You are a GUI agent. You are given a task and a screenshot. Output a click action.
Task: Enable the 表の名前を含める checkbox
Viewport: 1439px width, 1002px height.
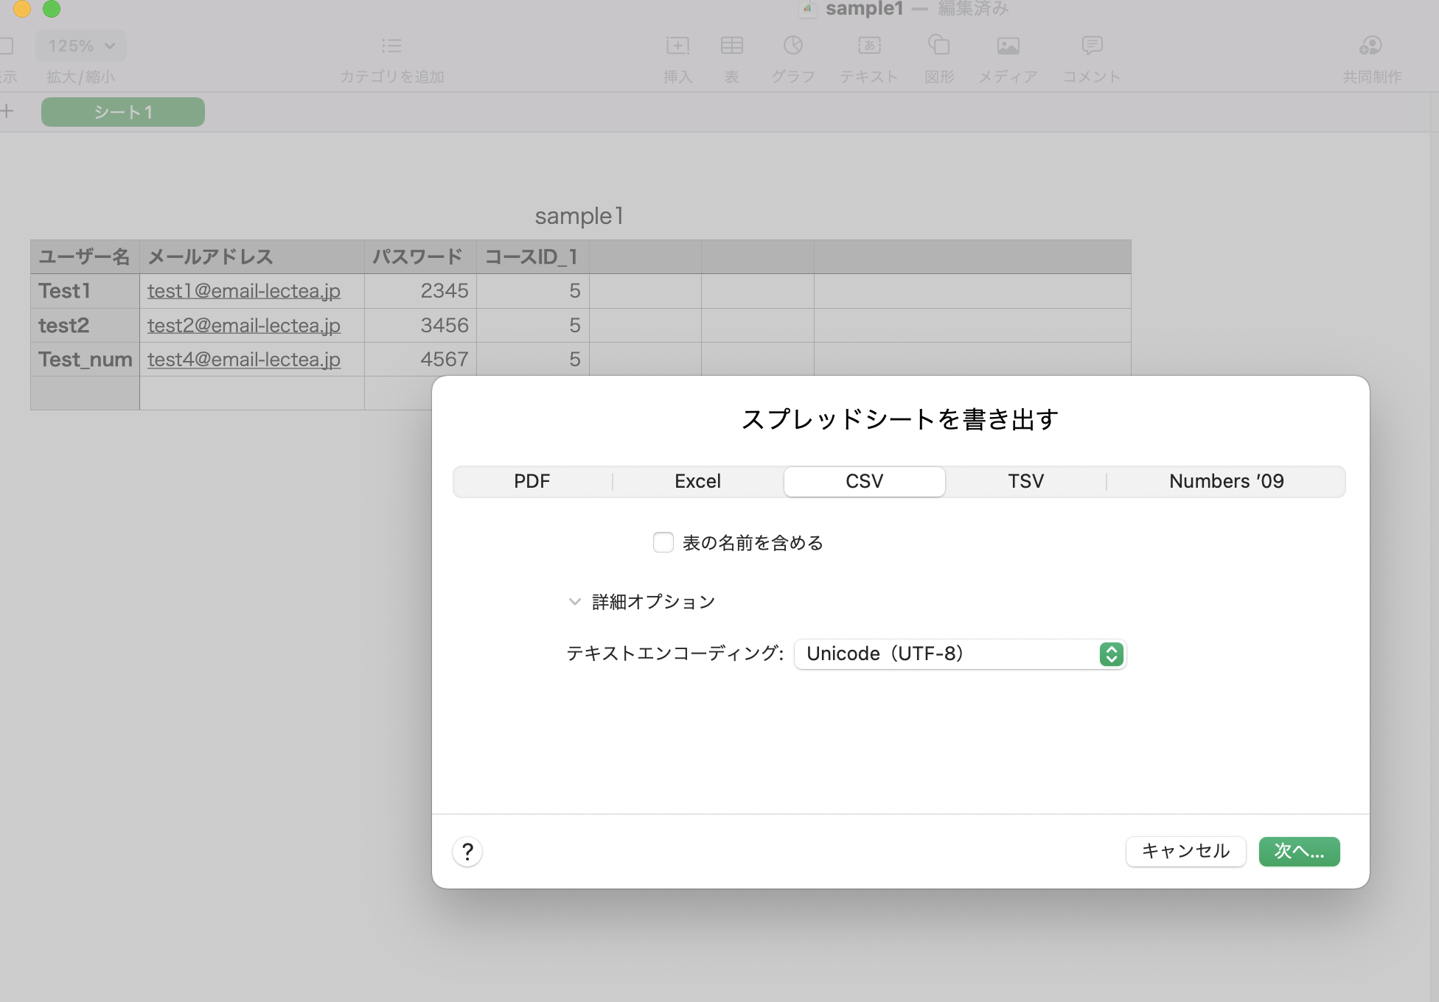pos(663,543)
